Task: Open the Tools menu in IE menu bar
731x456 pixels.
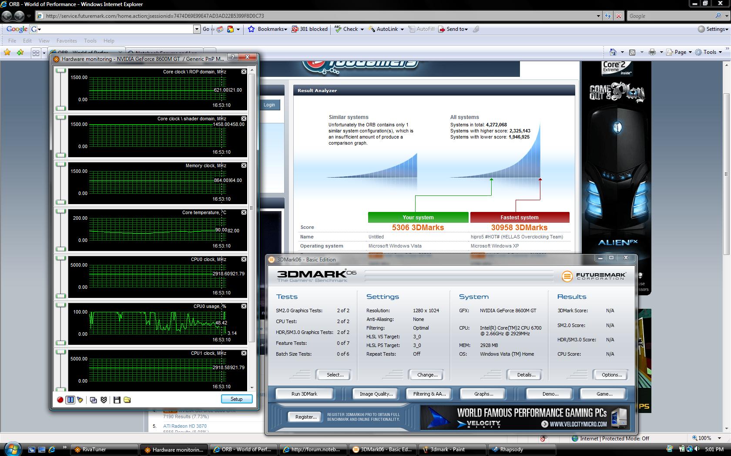Action: click(90, 40)
